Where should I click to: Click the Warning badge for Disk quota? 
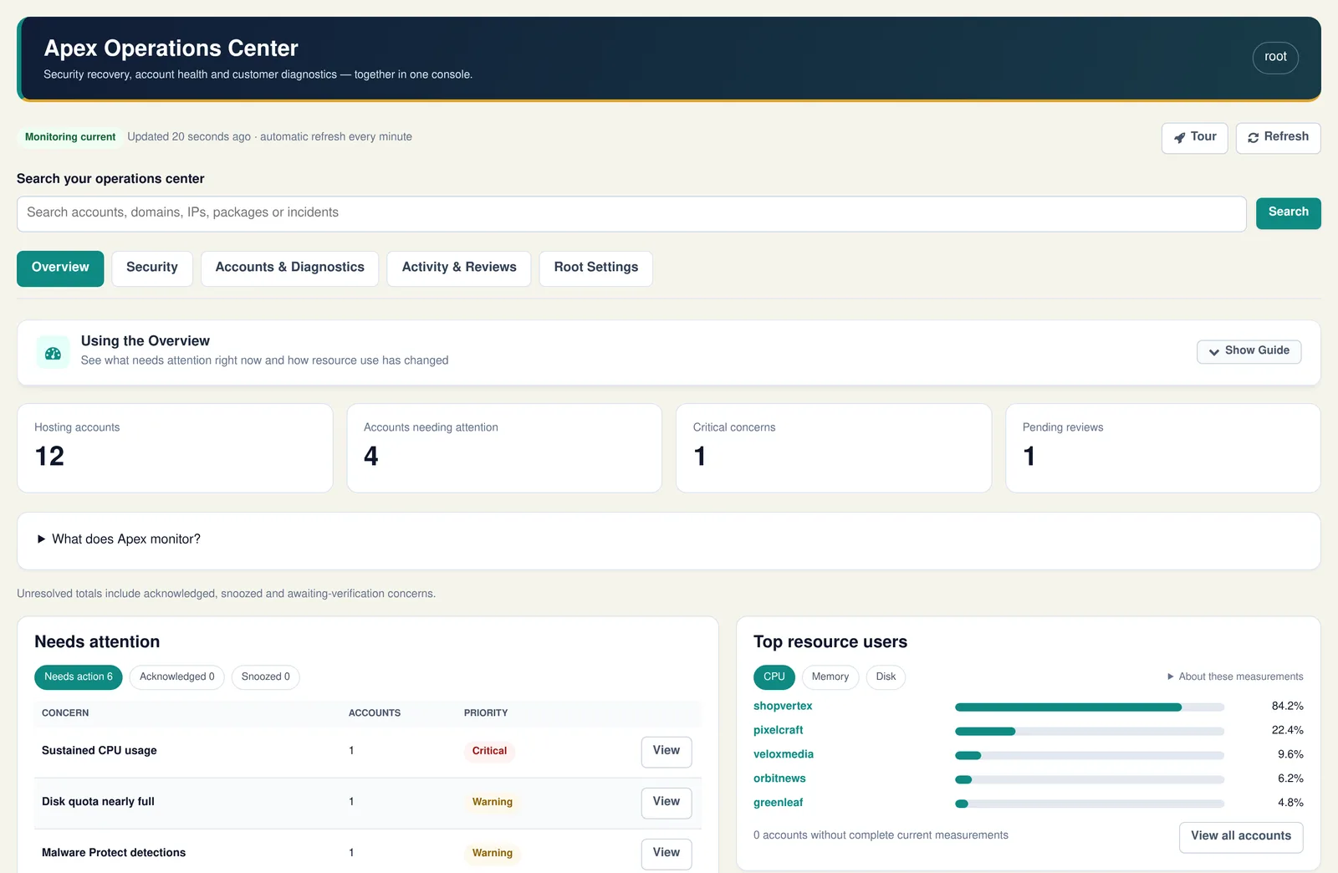coord(492,803)
